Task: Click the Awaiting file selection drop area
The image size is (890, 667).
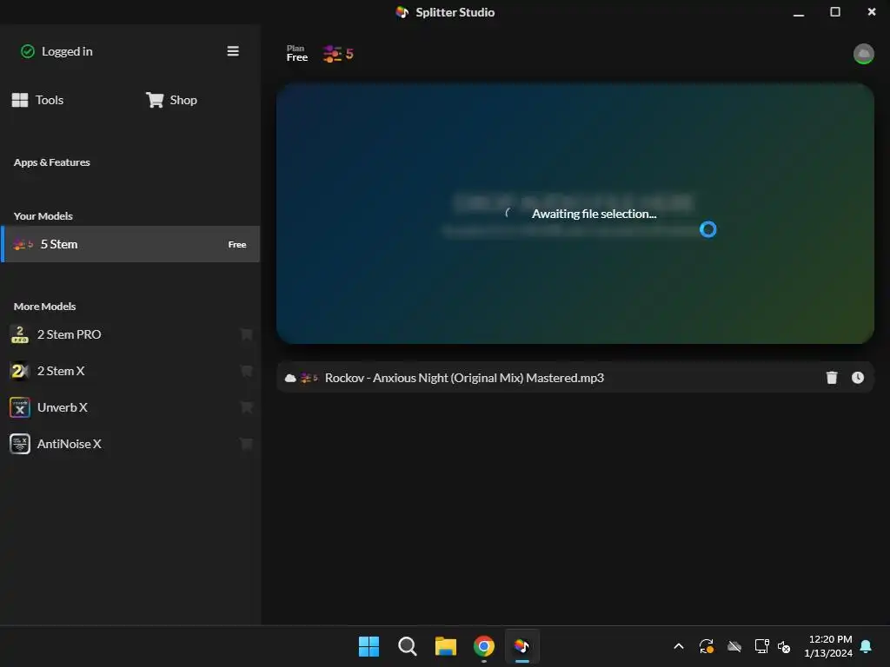Action: click(575, 214)
